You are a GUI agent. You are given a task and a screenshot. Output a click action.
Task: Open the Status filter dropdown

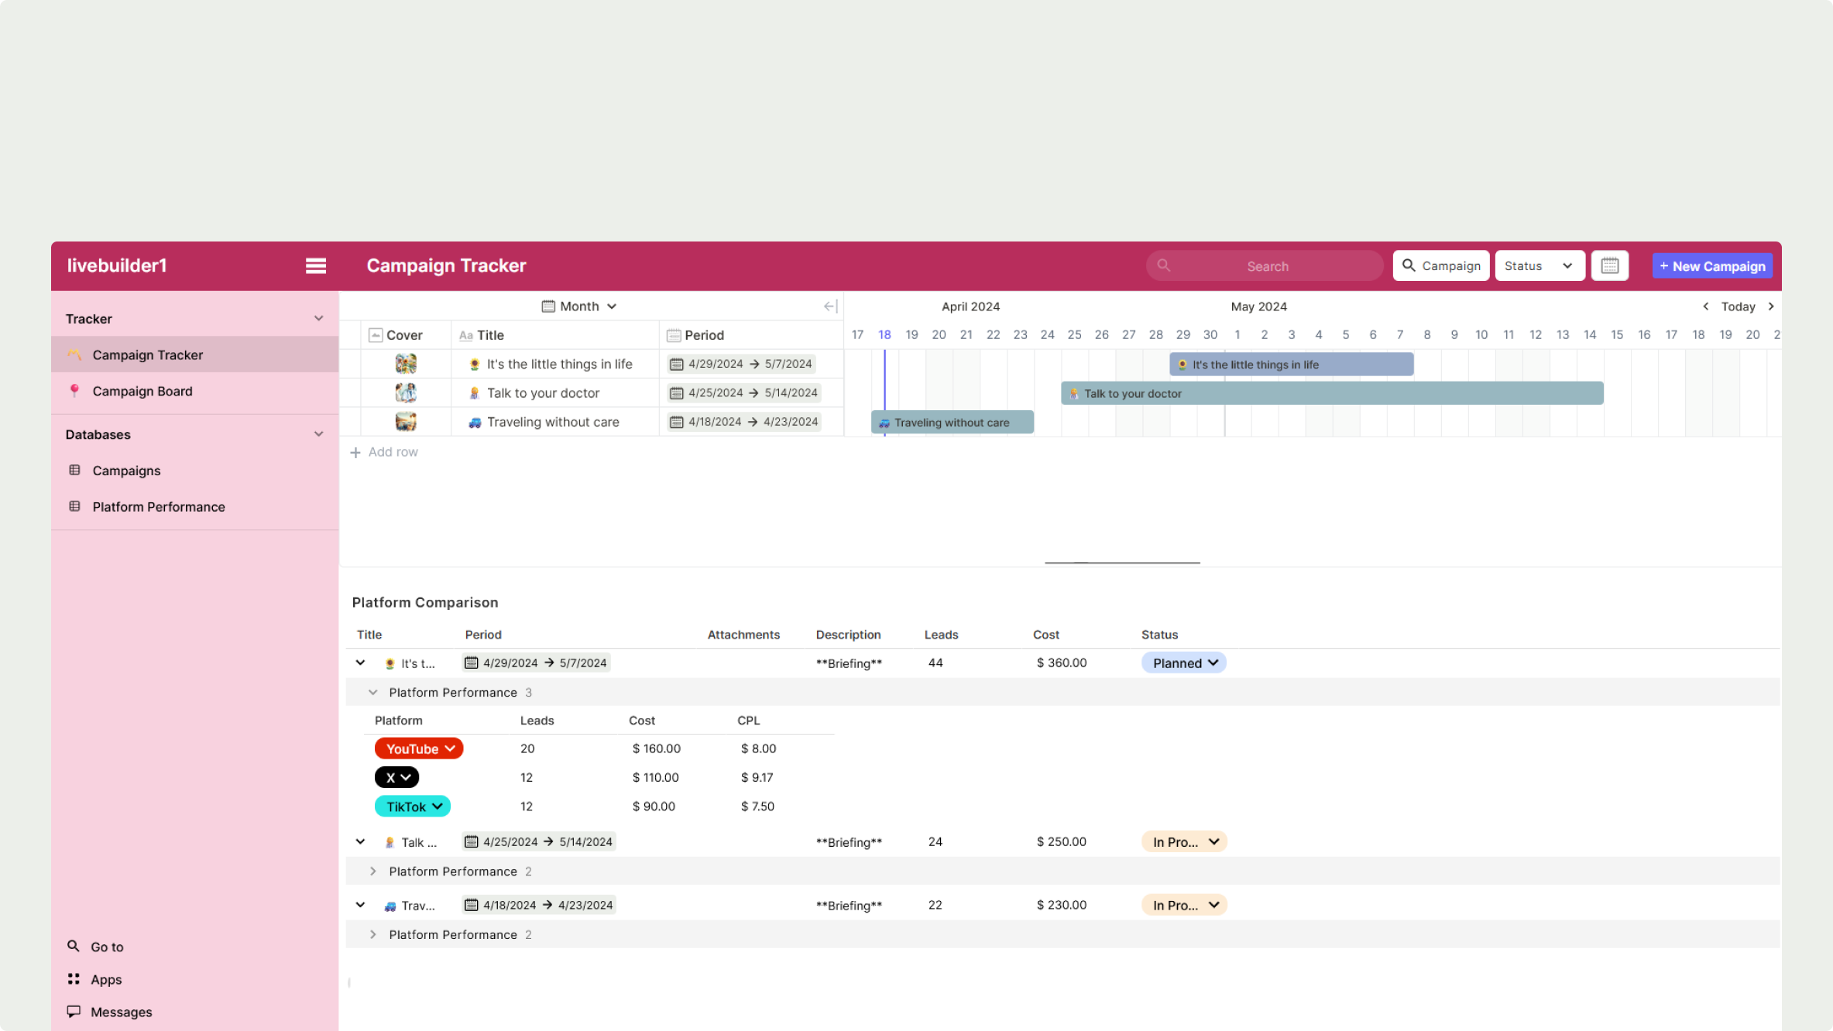[1539, 265]
